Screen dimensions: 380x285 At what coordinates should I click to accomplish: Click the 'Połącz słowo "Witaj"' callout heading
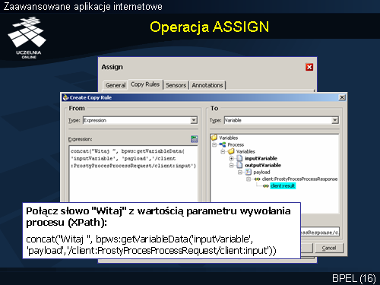click(158, 217)
